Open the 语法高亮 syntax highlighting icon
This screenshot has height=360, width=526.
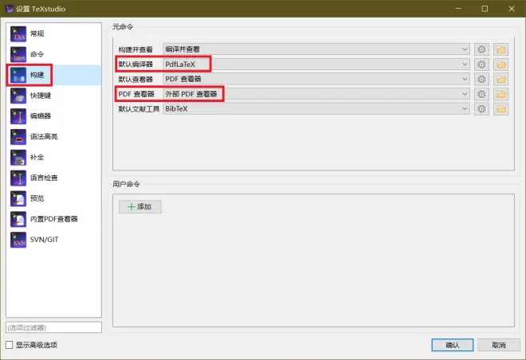coord(18,137)
